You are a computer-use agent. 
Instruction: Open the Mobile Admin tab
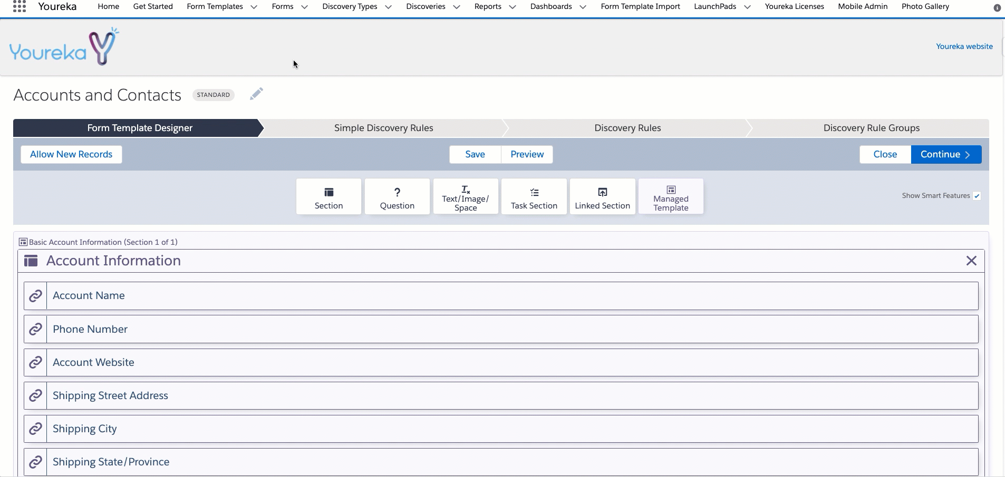tap(863, 6)
